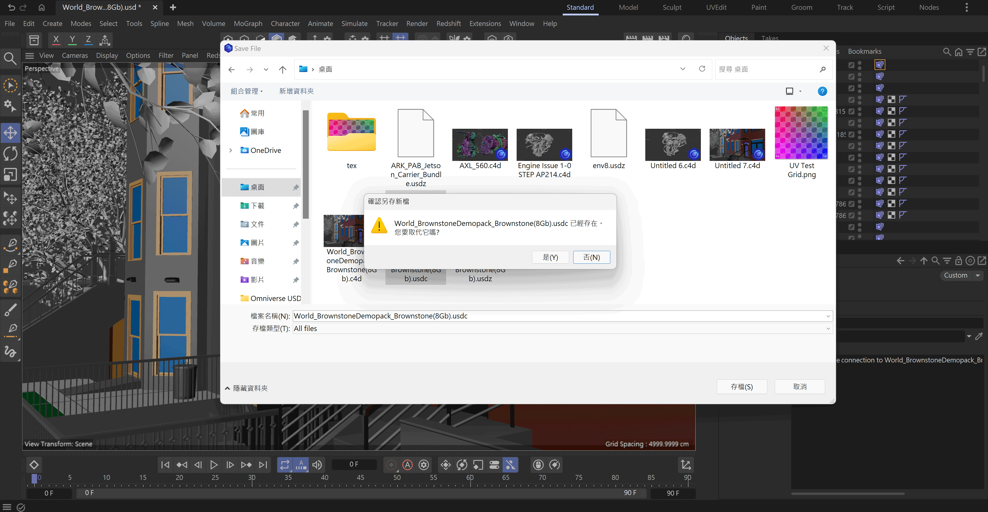Switch to the Sculpt layout tab
This screenshot has width=988, height=512.
tap(672, 7)
